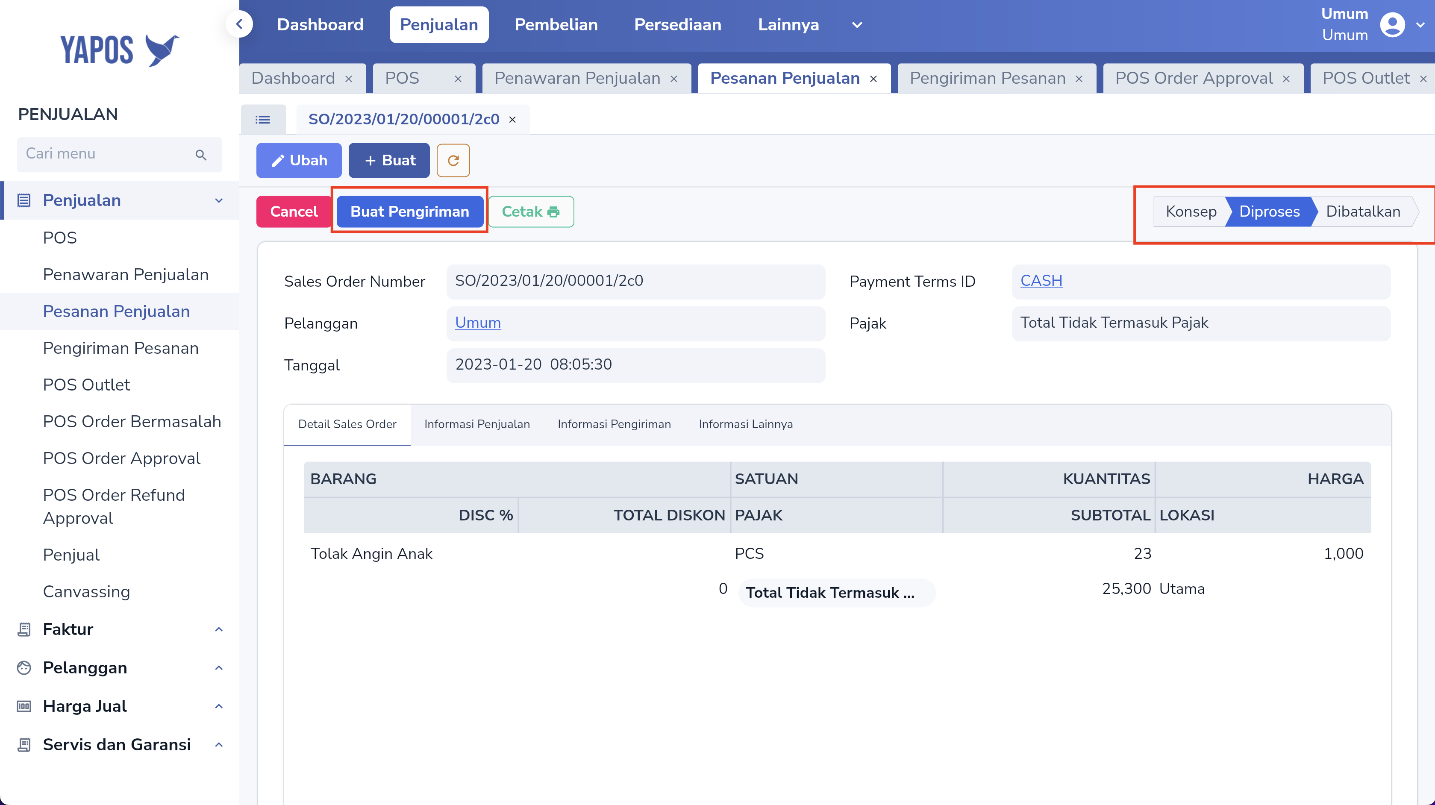The height and width of the screenshot is (805, 1435).
Task: Click the Buat create button
Action: (389, 160)
